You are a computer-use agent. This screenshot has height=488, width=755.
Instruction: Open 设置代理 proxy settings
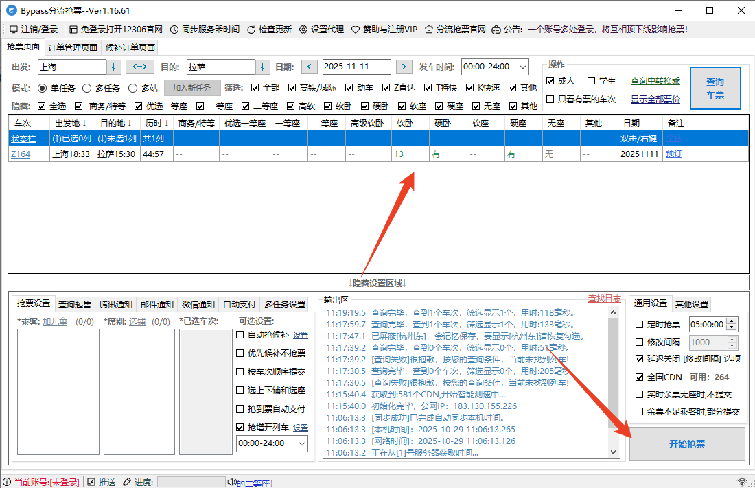click(x=321, y=30)
